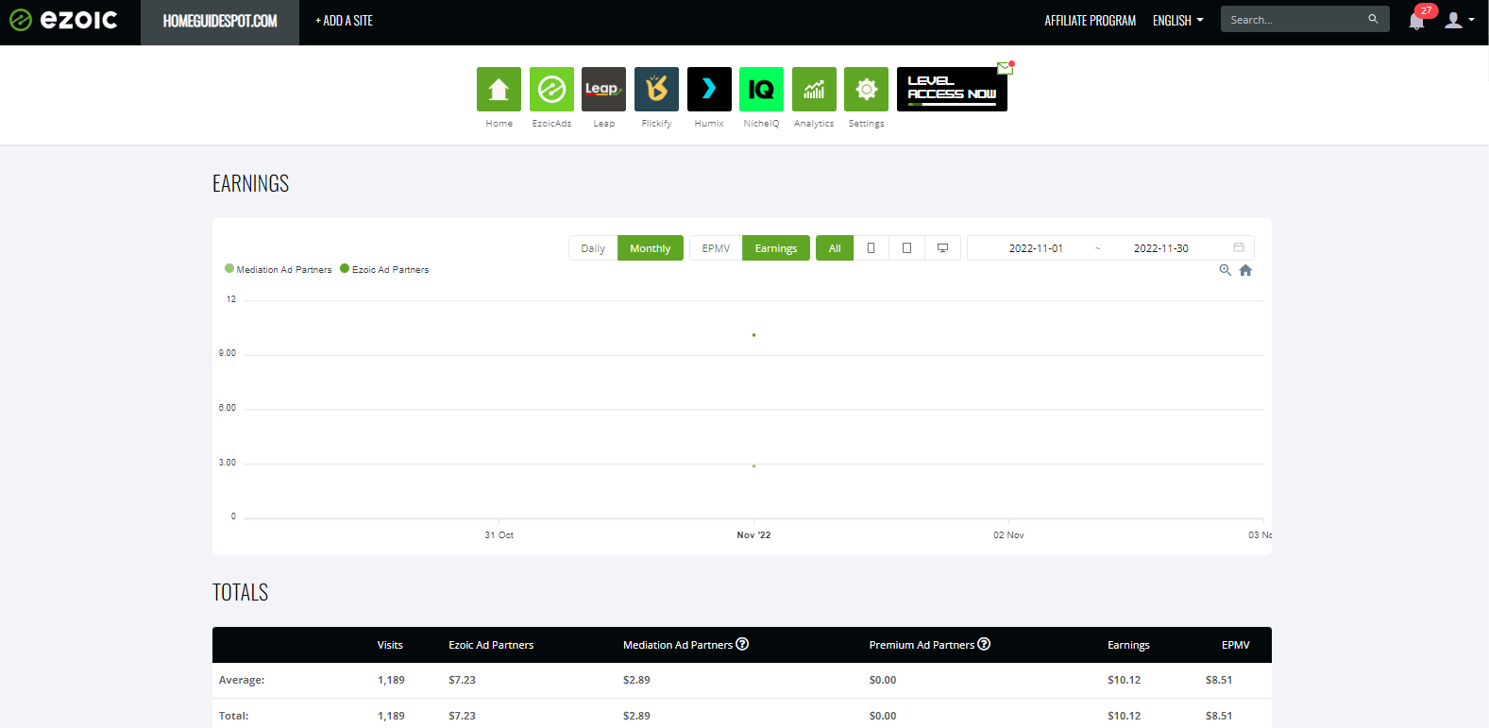Click the lower data point on chart

(753, 466)
